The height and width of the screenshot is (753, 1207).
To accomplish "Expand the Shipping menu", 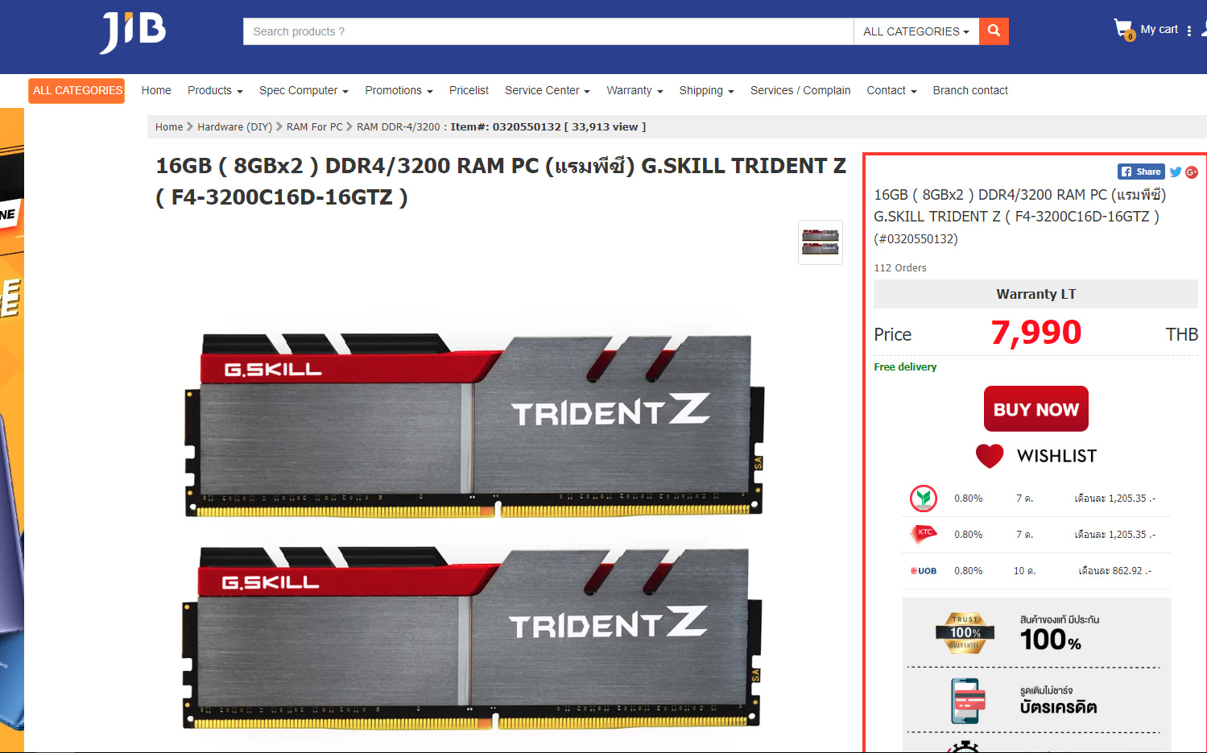I will coord(706,90).
